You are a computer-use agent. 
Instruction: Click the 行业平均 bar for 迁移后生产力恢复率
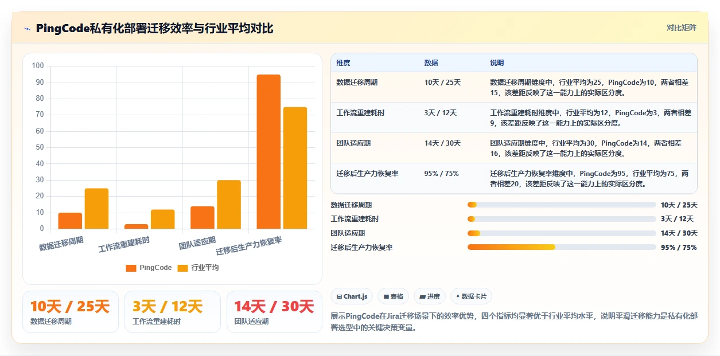[x=295, y=168]
